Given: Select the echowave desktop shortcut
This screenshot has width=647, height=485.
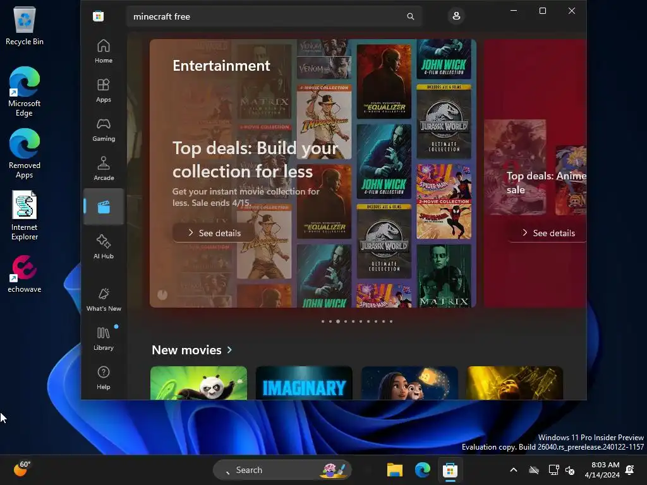Looking at the screenshot, I should click(x=25, y=273).
